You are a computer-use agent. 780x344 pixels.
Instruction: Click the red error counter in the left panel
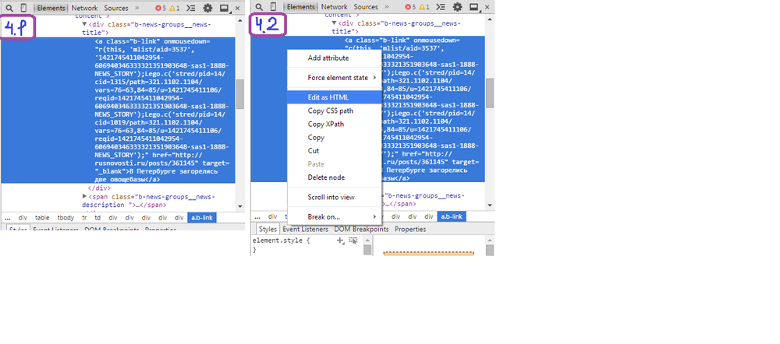point(160,7)
